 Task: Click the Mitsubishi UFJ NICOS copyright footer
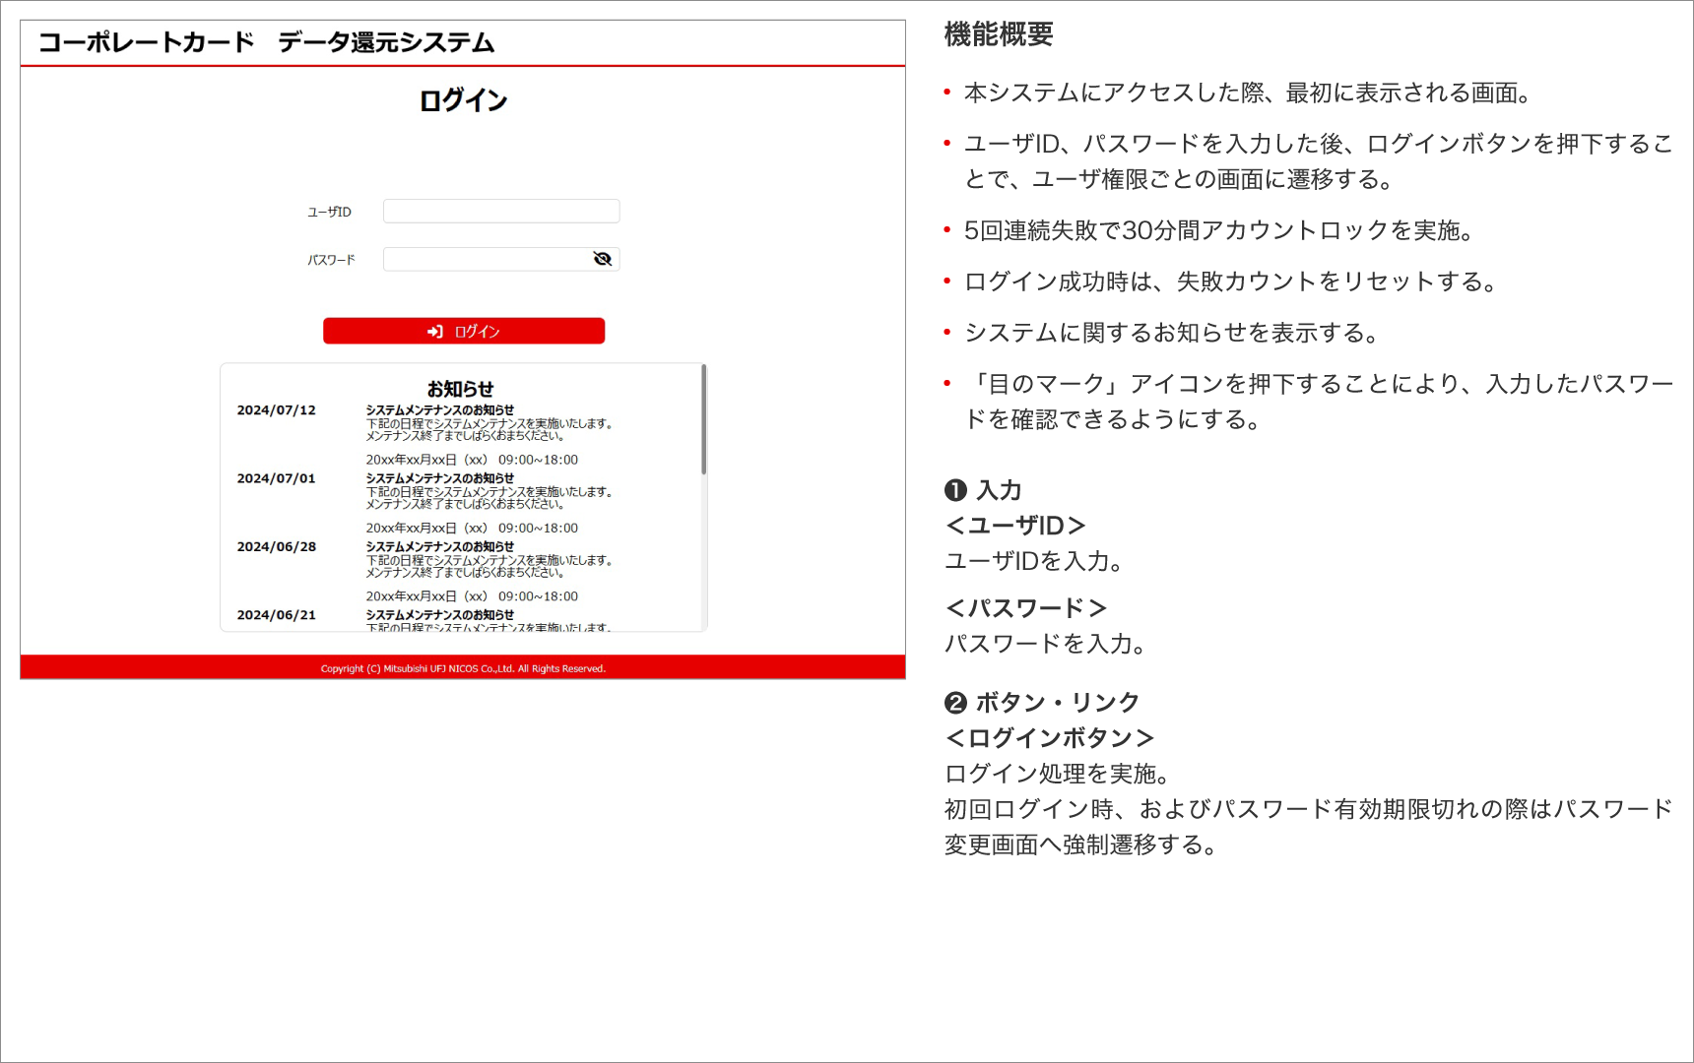463,668
